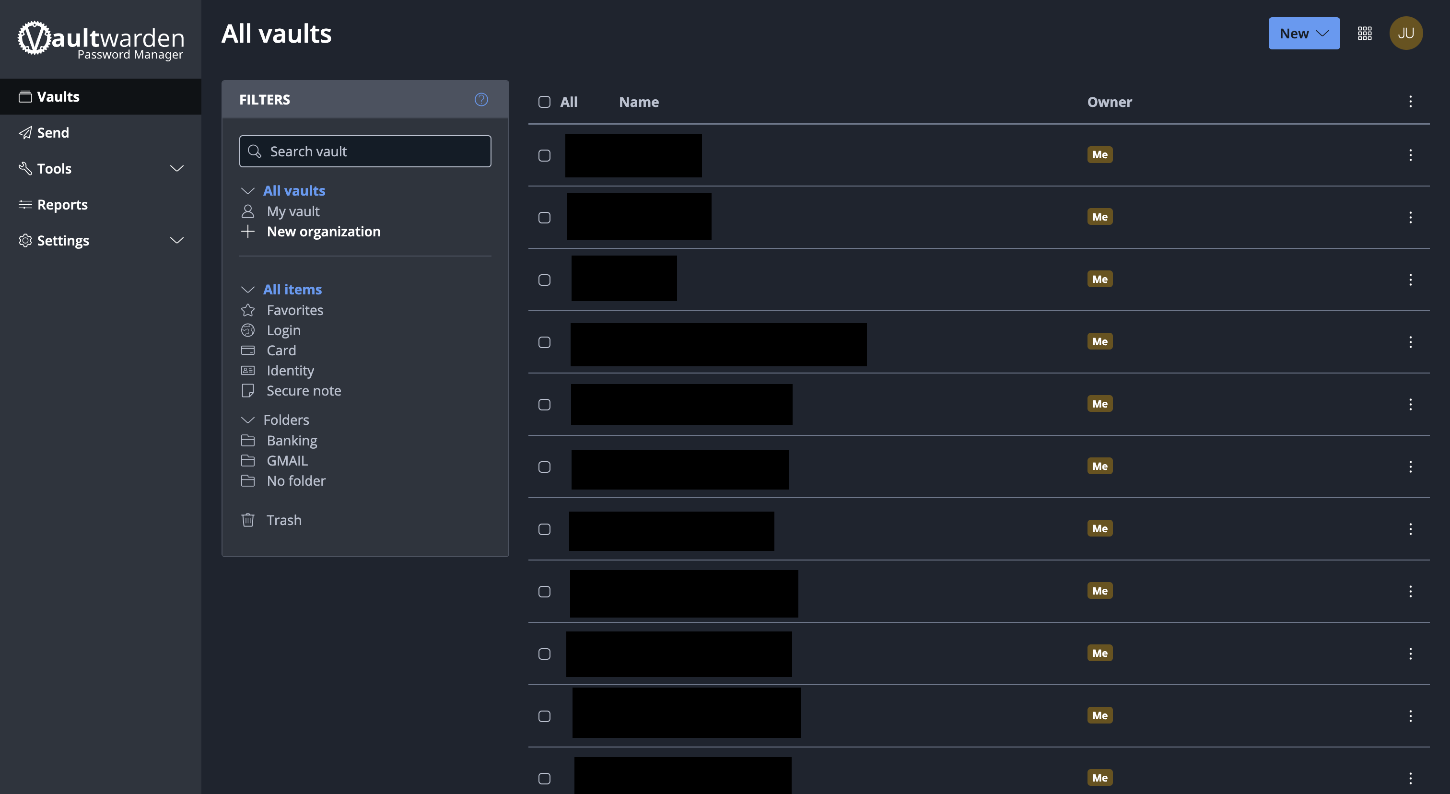
Task: Open options menu in table header
Action: 1410,101
